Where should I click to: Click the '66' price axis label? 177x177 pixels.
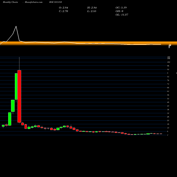coord(168,88)
